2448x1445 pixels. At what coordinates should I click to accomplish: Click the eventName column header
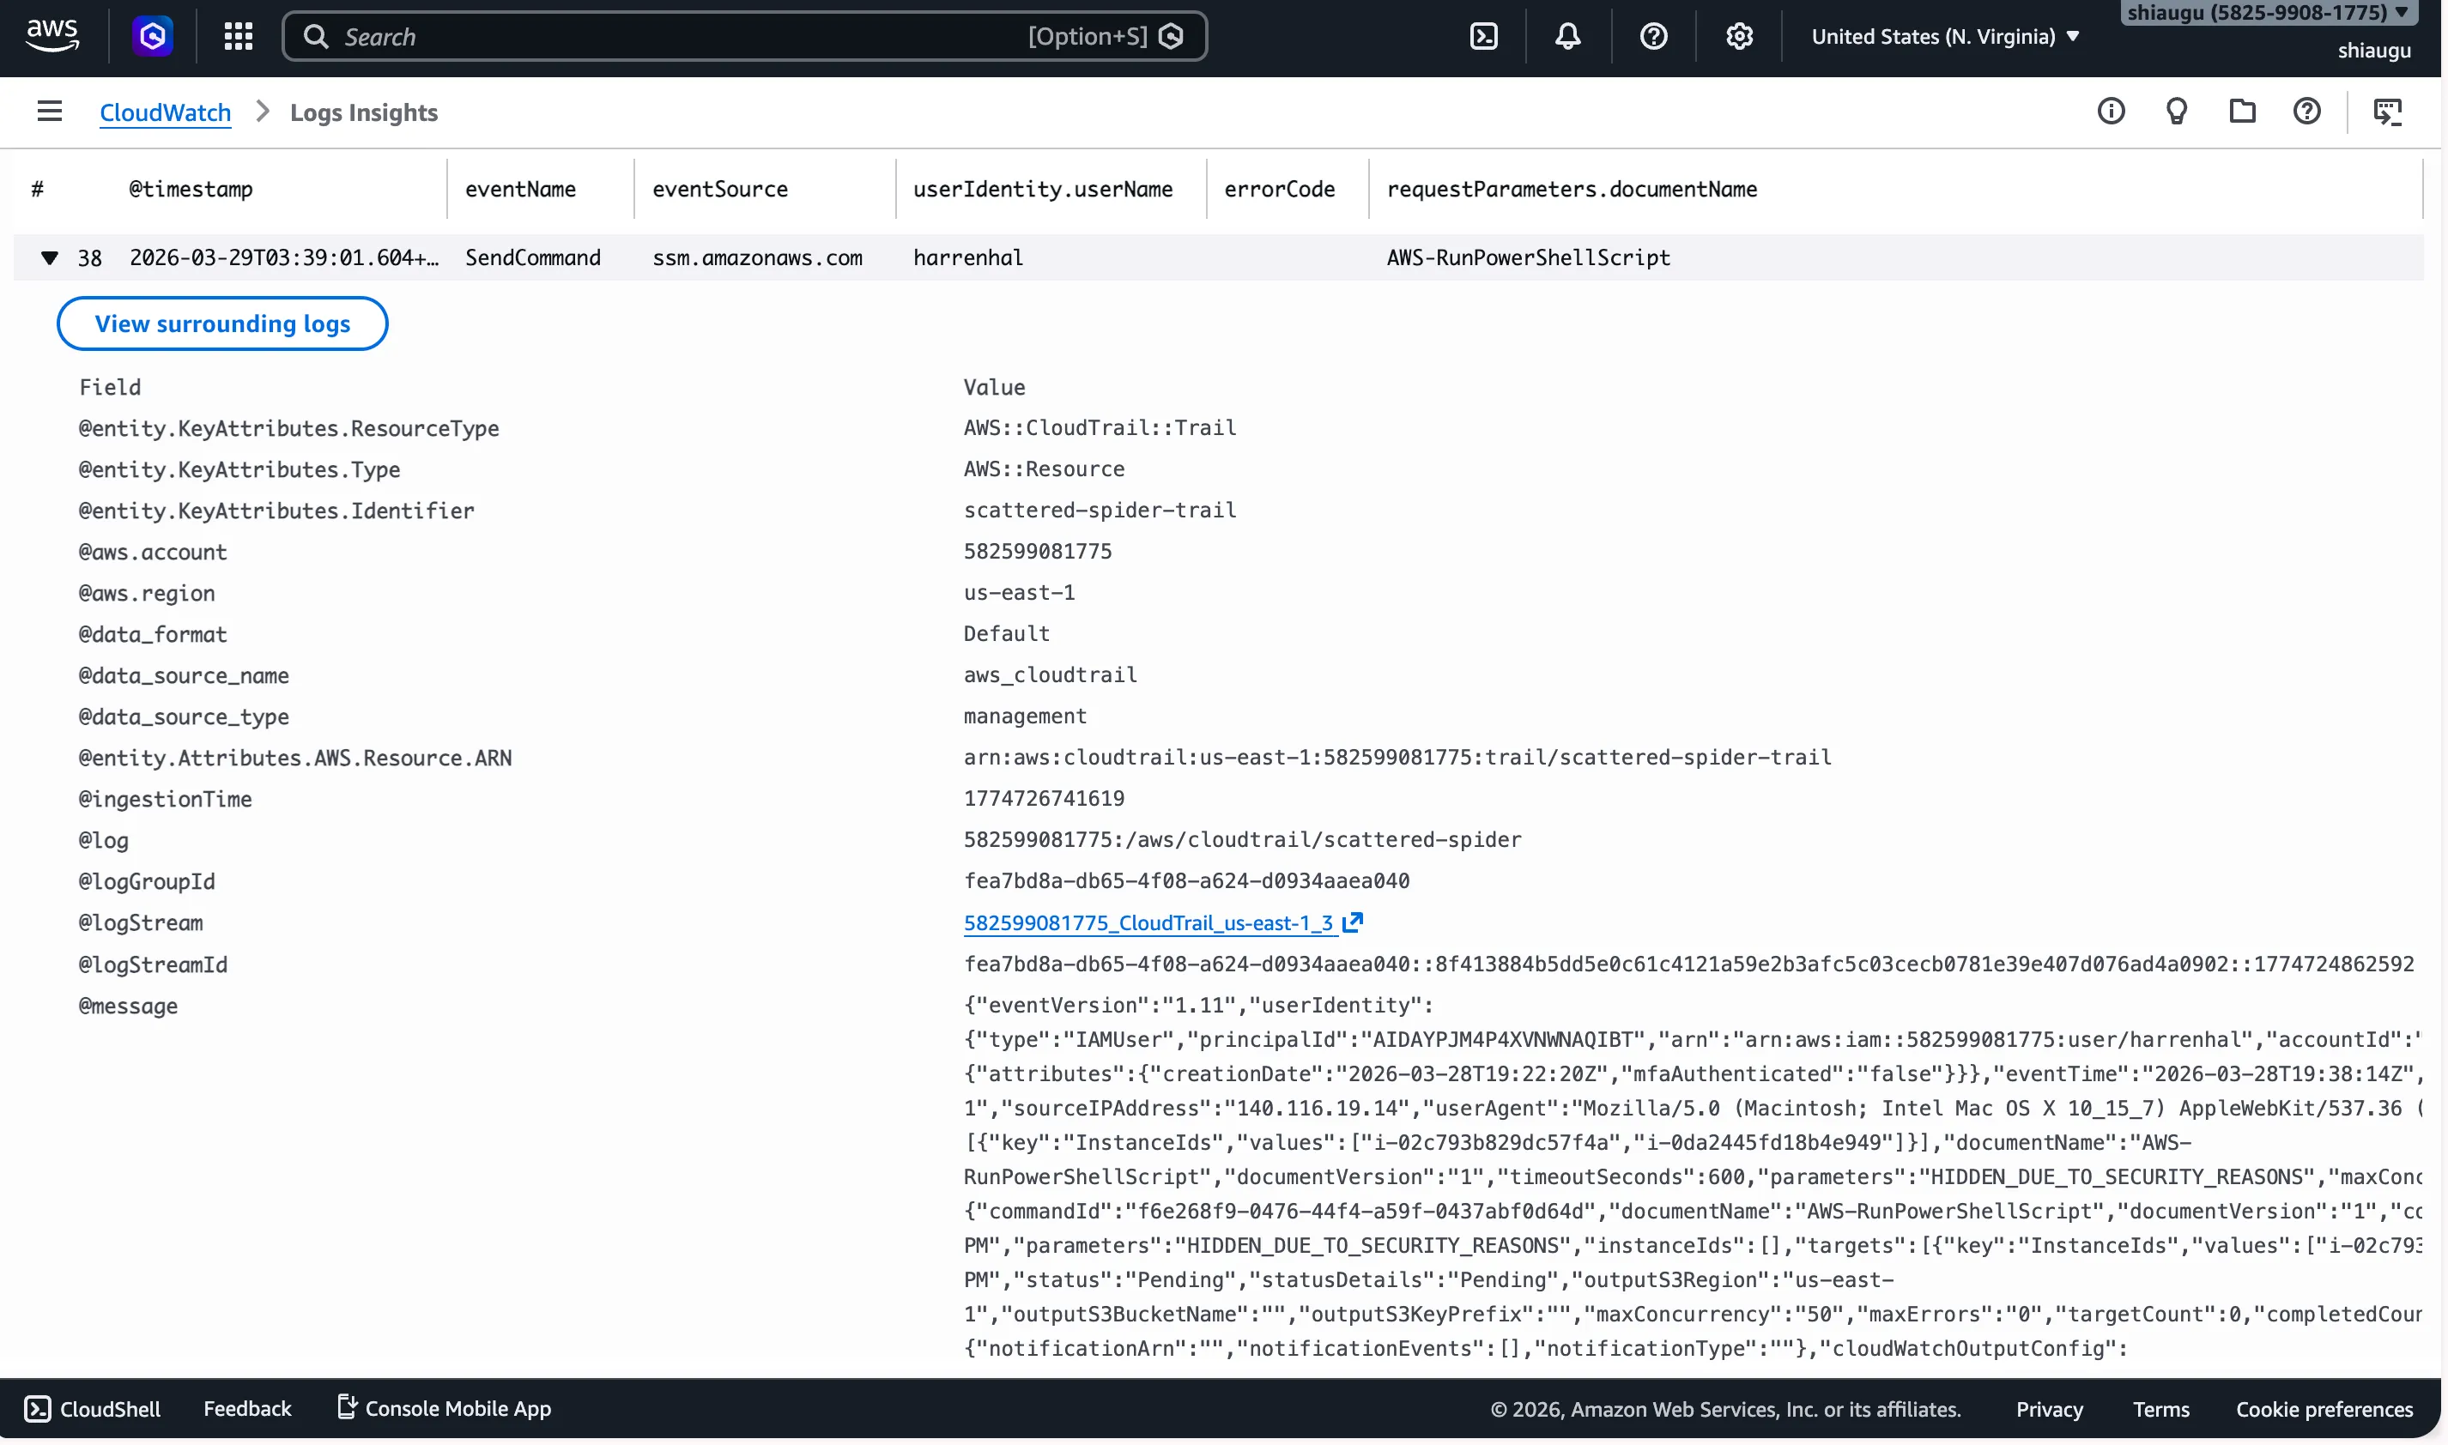pos(521,189)
